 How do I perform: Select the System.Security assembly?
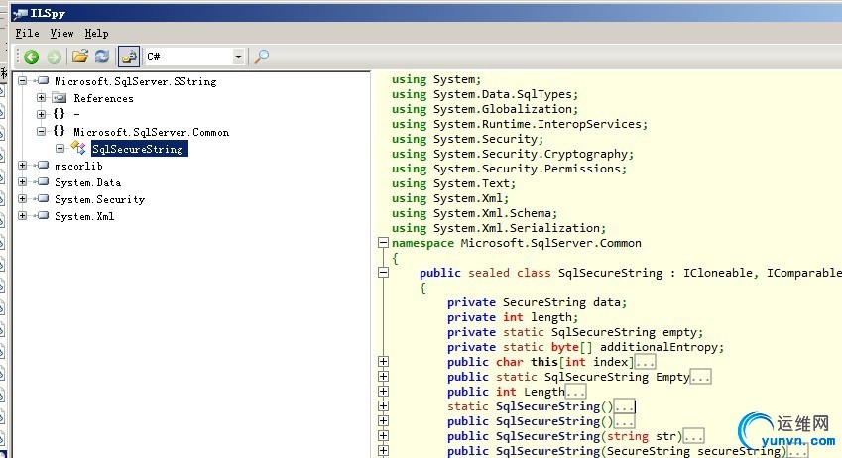coord(99,199)
